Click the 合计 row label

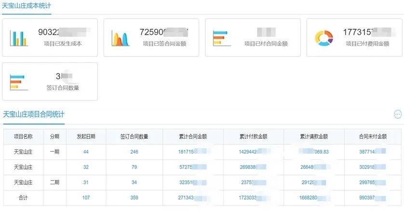tap(23, 198)
